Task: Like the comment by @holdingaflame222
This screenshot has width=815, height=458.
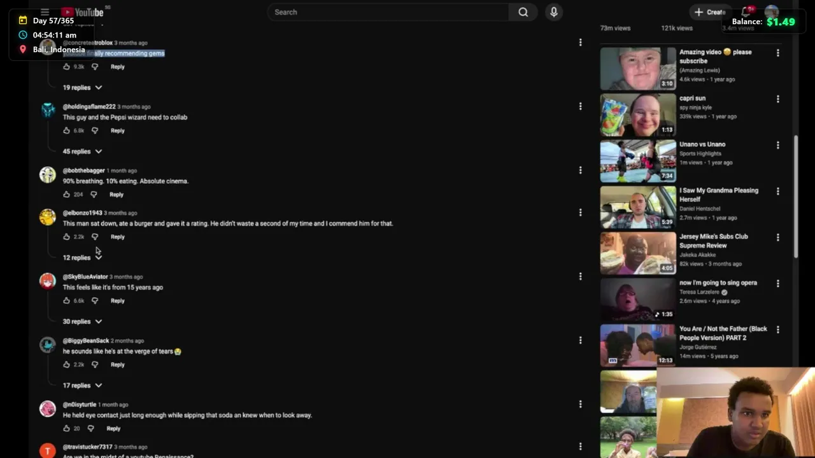Action: [66, 130]
